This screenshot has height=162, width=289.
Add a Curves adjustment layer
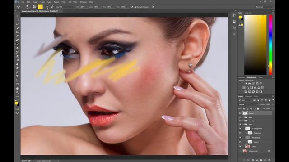coord(253,84)
